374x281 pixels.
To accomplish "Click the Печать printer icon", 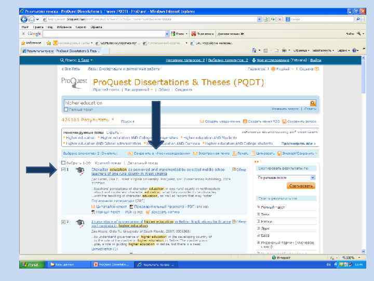I will click(234, 154).
